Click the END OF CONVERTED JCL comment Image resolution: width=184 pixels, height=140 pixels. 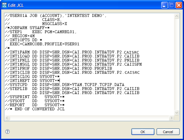[x=35, y=109]
